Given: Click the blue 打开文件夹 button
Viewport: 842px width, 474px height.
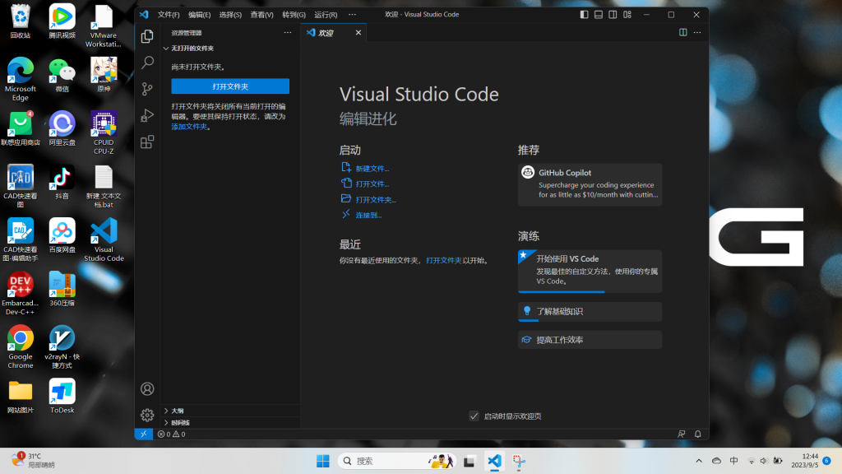Looking at the screenshot, I should point(230,86).
